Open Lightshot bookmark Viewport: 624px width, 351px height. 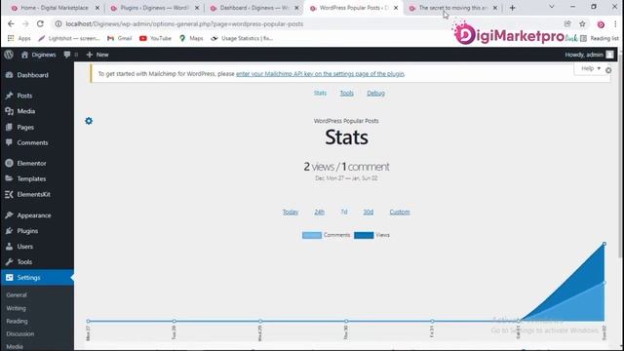69,38
